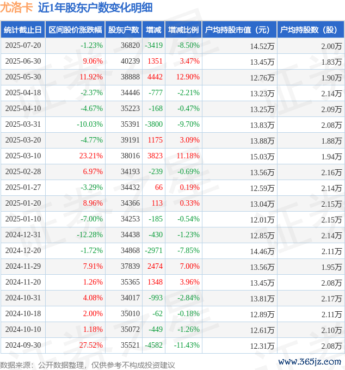This screenshot has width=345, height=370.
Task: Click the 区间股价涨跌幅 column header
Action: [75, 30]
